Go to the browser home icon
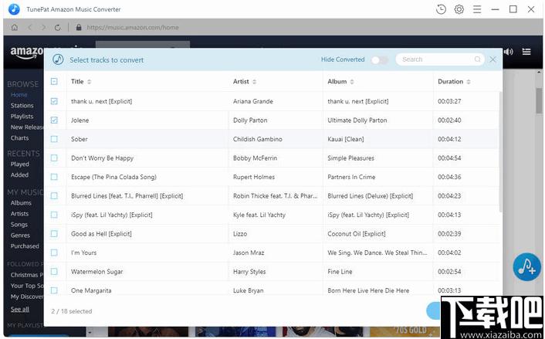The height and width of the screenshot is (339, 545). pyautogui.click(x=15, y=28)
